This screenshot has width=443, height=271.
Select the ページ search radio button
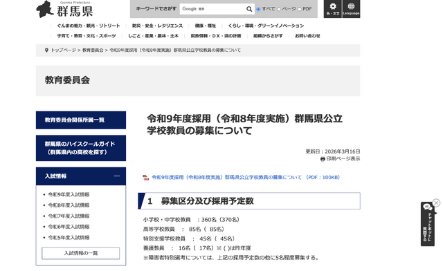[279, 9]
